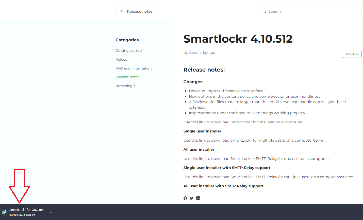The width and height of the screenshot is (363, 220).
Task: Click the 'Release notes:' heading
Action: 204,70
